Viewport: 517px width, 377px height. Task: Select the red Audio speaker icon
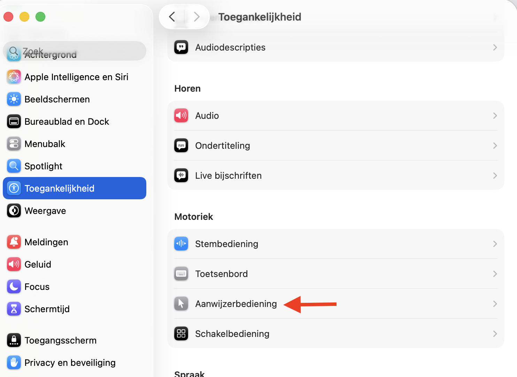[x=181, y=115]
